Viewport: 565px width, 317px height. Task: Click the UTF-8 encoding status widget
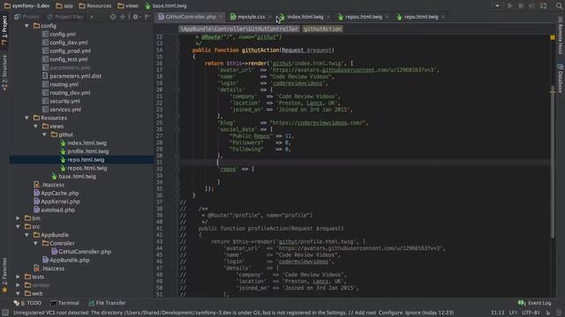pos(531,313)
